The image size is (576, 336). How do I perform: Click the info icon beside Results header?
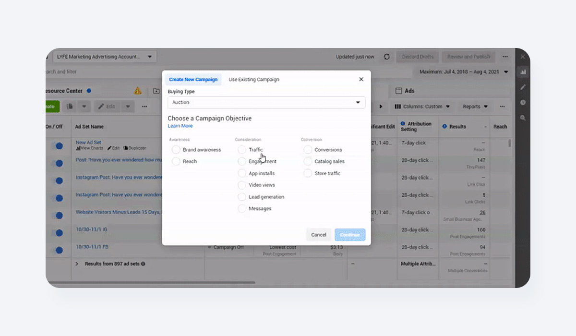[x=445, y=126]
